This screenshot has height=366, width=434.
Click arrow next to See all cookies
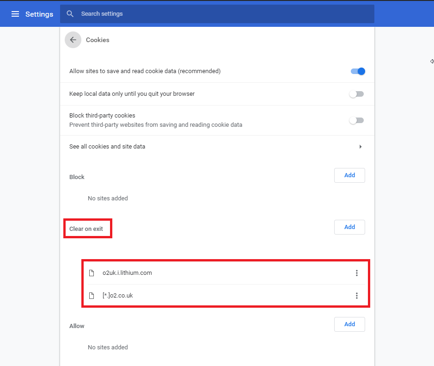(361, 147)
